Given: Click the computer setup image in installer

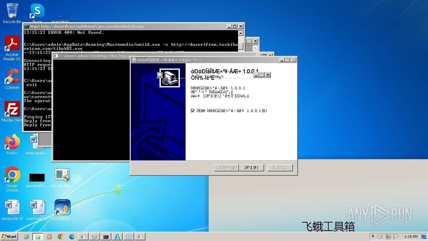Looking at the screenshot, I should coord(170,78).
